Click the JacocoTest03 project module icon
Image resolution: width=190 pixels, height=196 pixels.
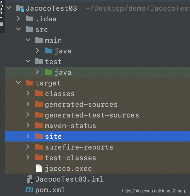20,8
